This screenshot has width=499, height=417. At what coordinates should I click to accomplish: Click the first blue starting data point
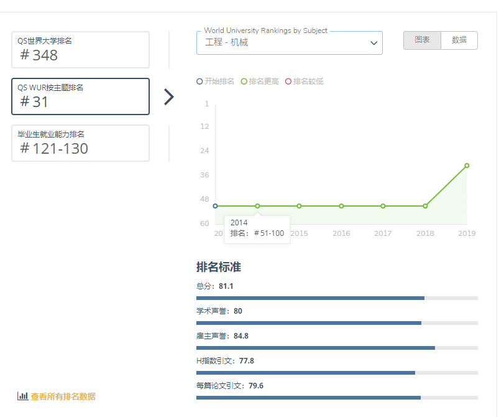(216, 206)
